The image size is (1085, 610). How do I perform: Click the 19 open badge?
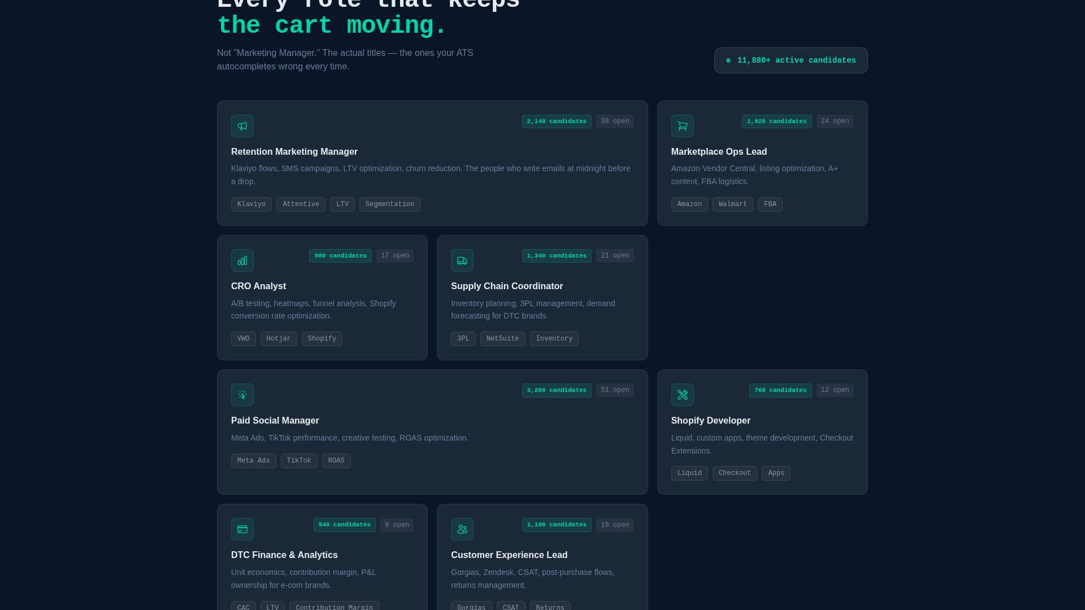pos(615,525)
